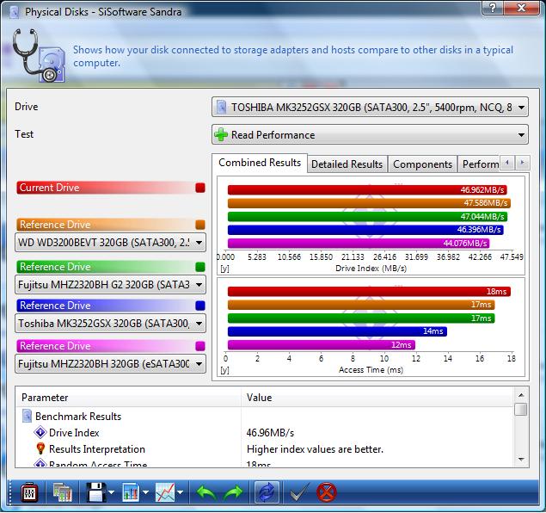Viewport: 546px width, 513px height.
Task: Click the help question mark button
Action: 492,8
